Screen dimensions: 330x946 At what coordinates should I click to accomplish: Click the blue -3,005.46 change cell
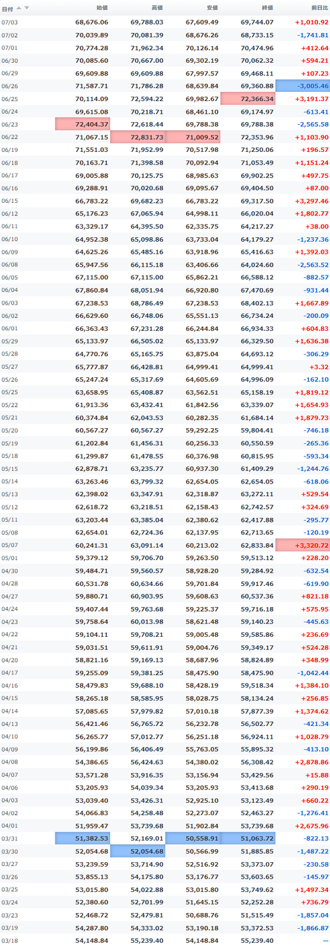[302, 86]
